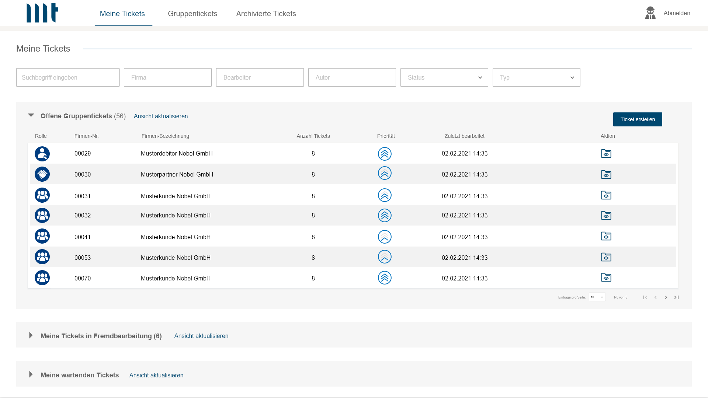
Task: Click customer role icon for company 00053
Action: coord(42,256)
